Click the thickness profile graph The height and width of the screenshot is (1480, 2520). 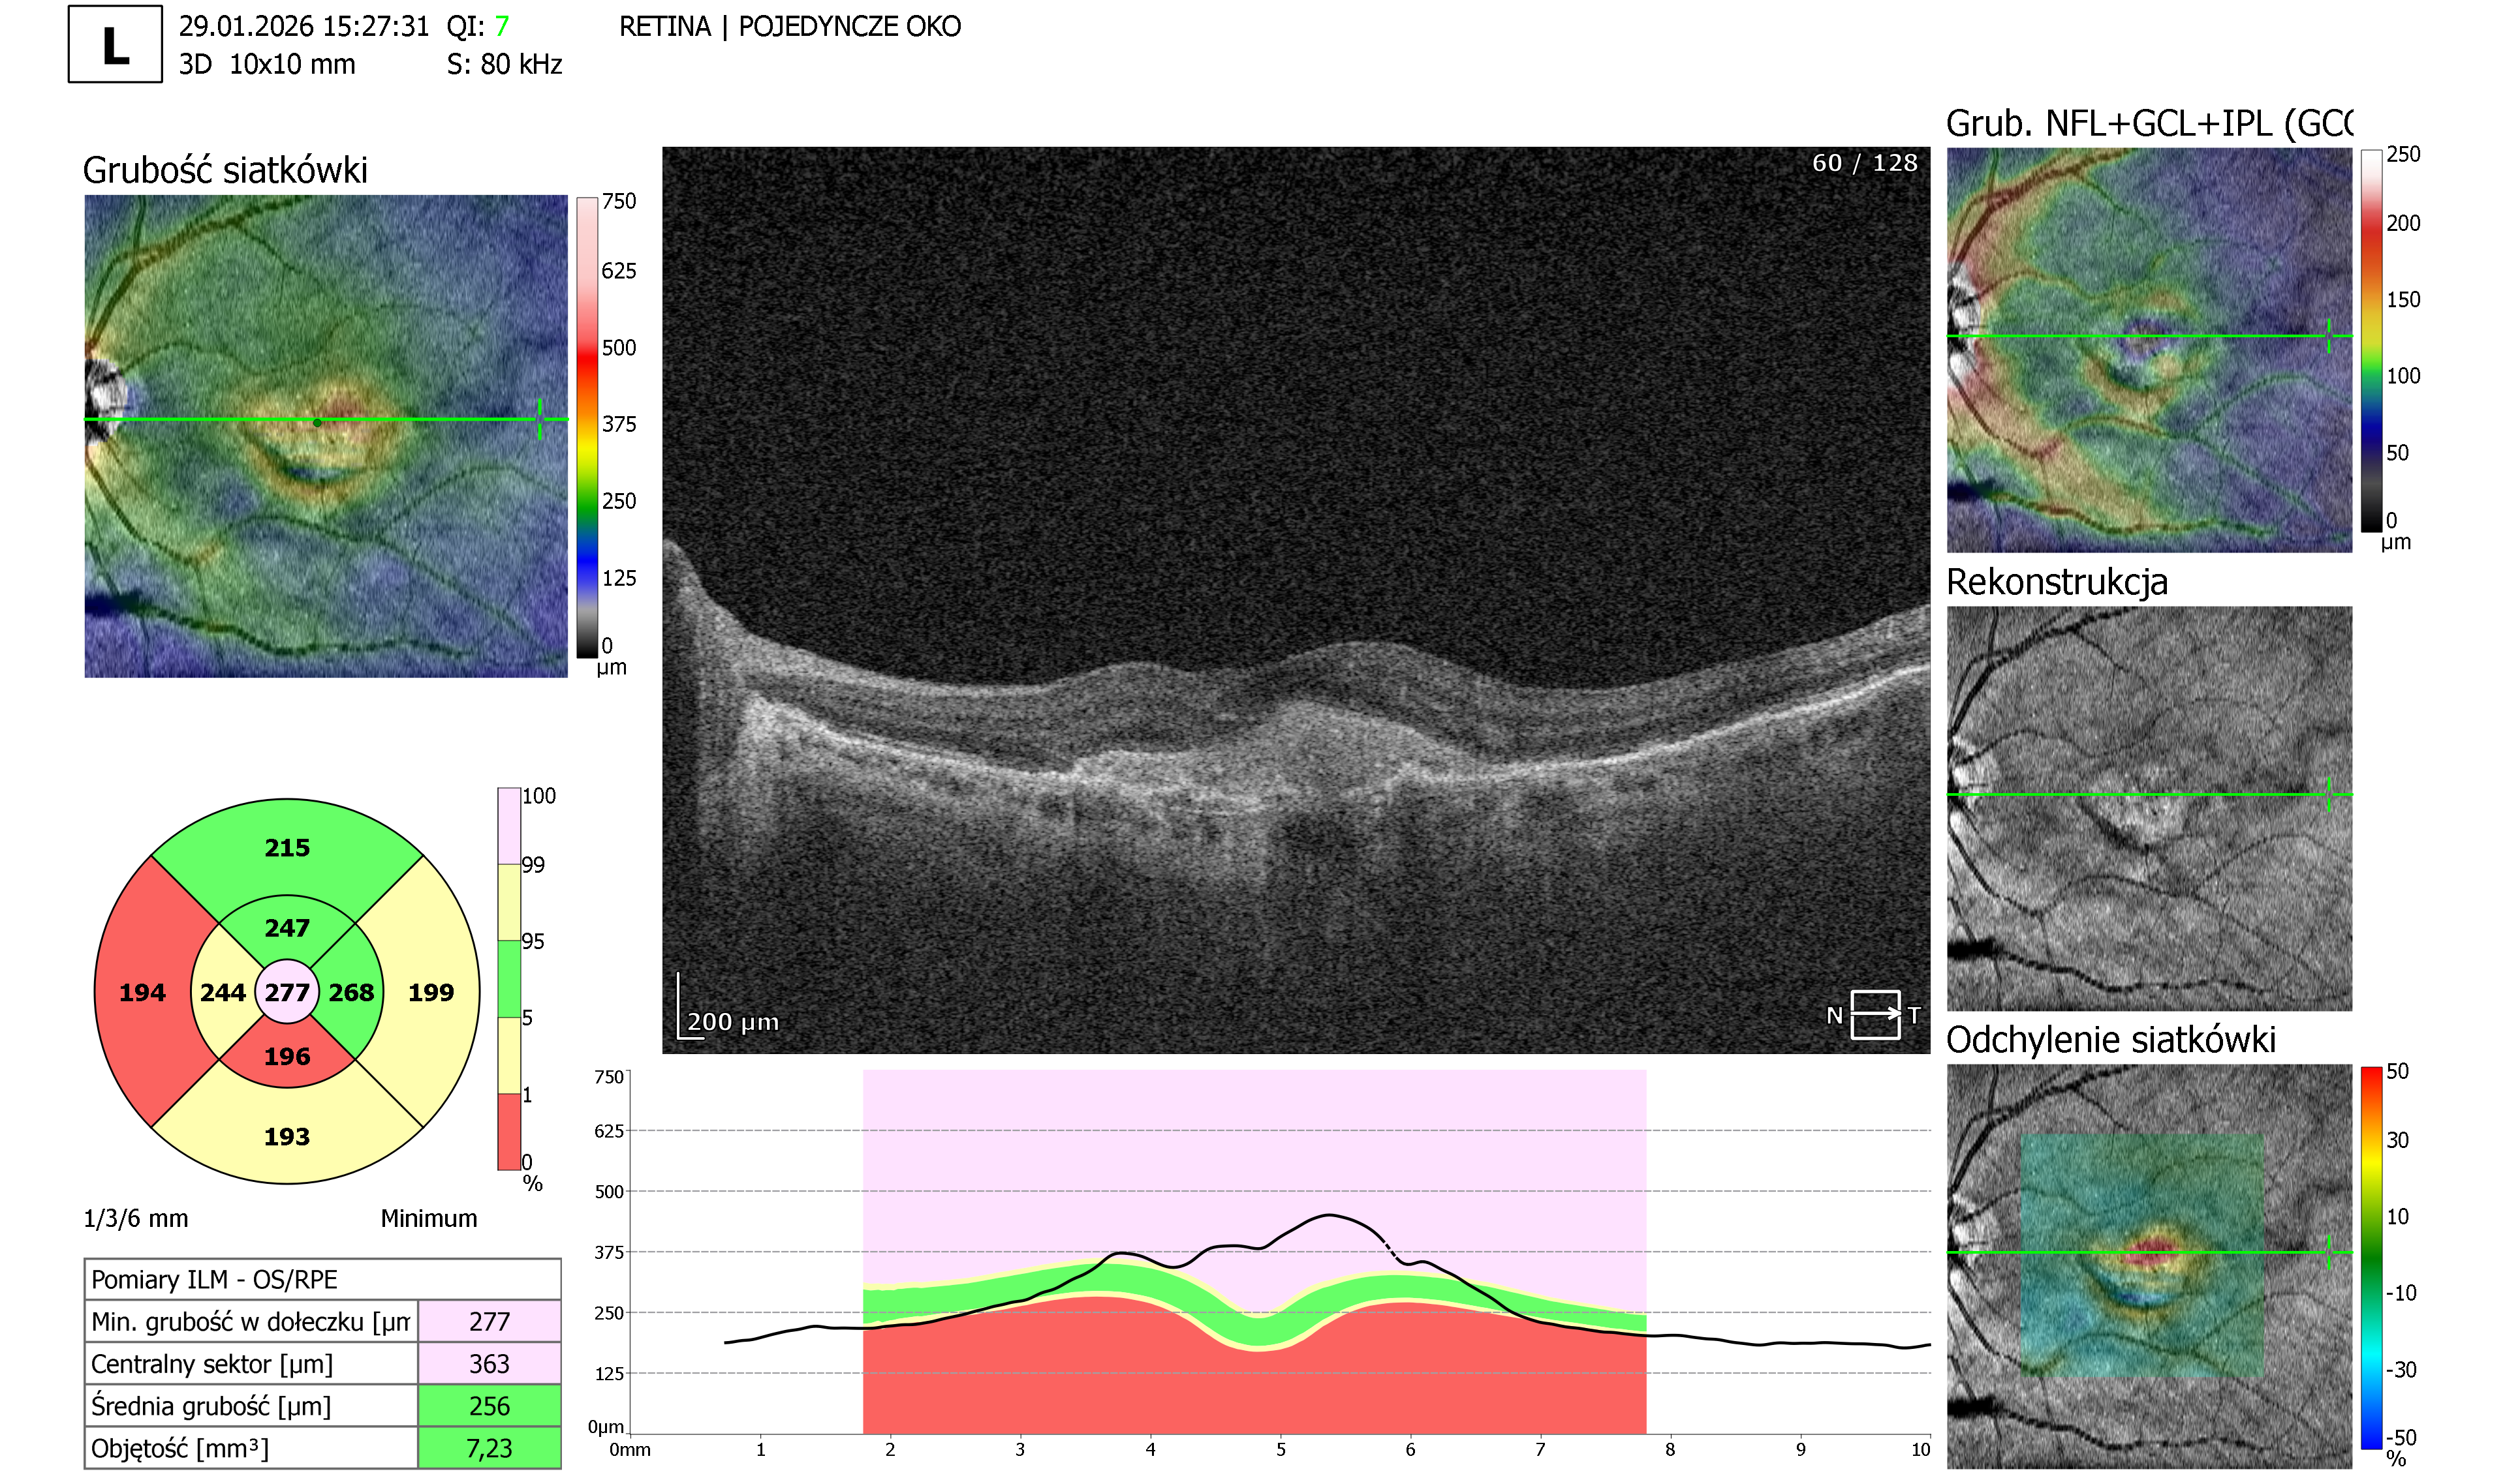pyautogui.click(x=1280, y=1252)
